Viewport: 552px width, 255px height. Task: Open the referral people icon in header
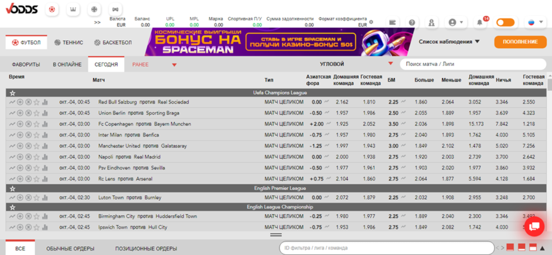[x=432, y=23]
